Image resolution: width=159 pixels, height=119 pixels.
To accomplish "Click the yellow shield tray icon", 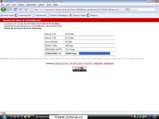I will point(135,117).
